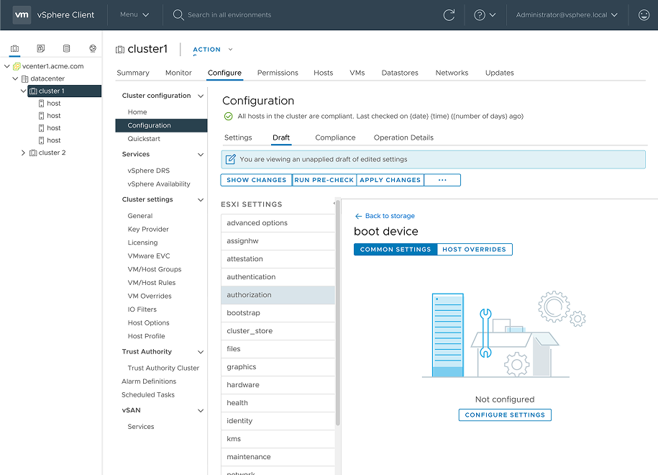Switch to Hosts and Clusters inventory icon
Image resolution: width=658 pixels, height=475 pixels.
tap(15, 49)
